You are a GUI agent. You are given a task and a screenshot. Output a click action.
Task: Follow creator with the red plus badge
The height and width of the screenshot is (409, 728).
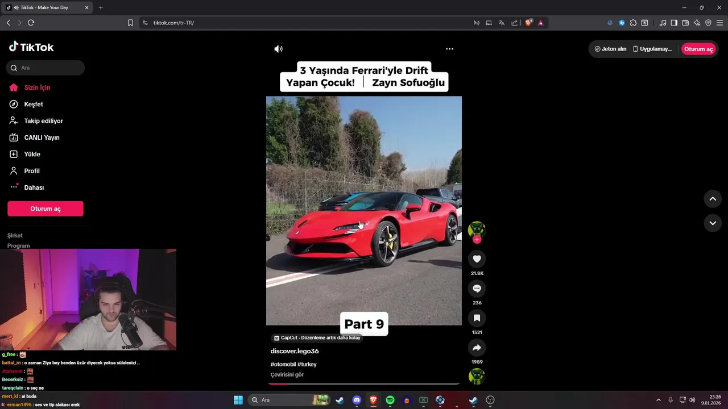point(477,240)
